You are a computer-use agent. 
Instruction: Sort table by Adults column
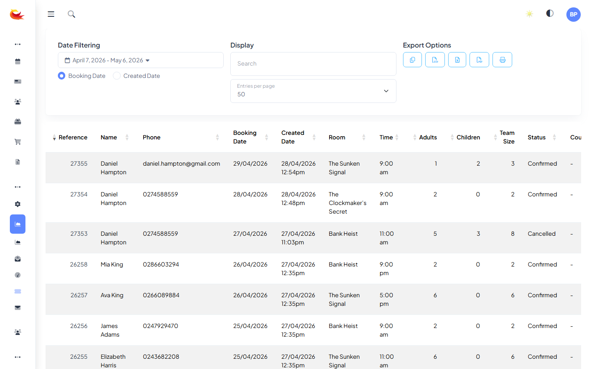pyautogui.click(x=425, y=138)
